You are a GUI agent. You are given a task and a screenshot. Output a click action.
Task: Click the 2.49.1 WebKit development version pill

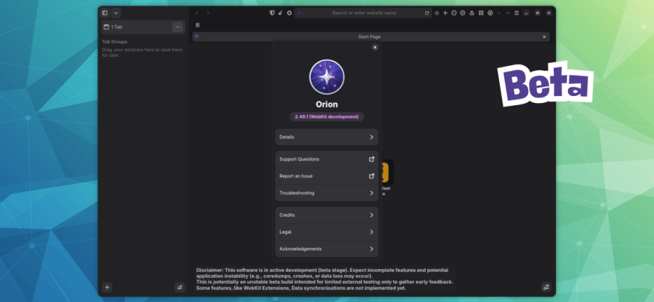(326, 117)
